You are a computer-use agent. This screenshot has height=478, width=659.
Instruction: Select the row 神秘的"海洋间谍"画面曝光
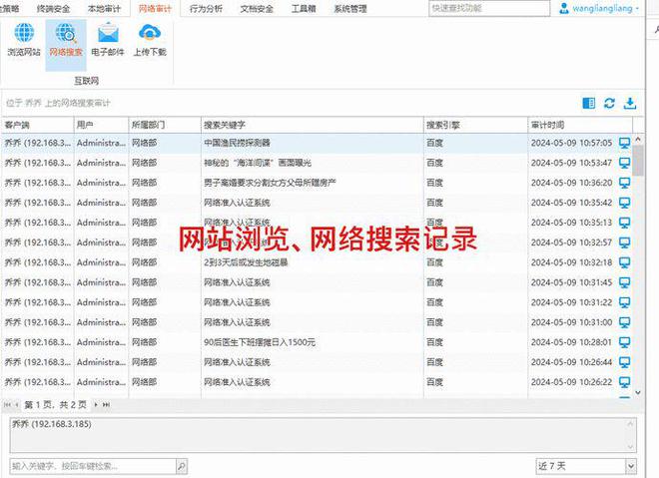(317, 163)
